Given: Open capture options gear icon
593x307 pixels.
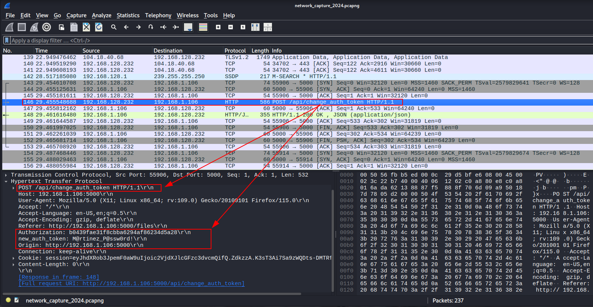Looking at the screenshot, I should (47, 27).
